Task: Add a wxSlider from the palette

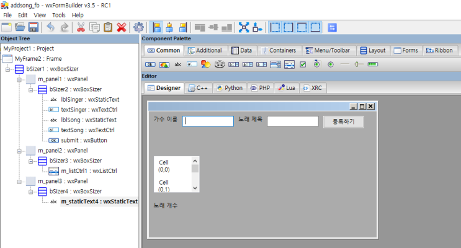Action: coord(358,64)
